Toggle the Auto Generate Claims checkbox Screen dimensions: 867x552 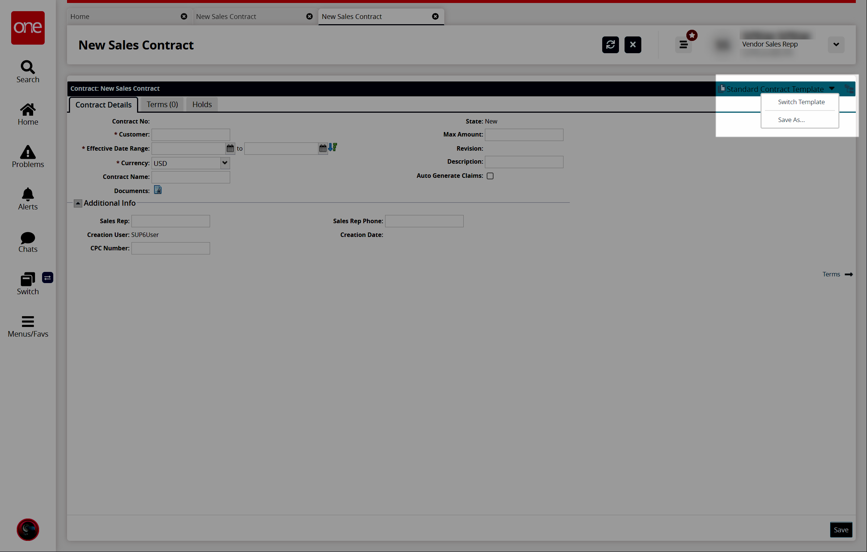pyautogui.click(x=490, y=175)
